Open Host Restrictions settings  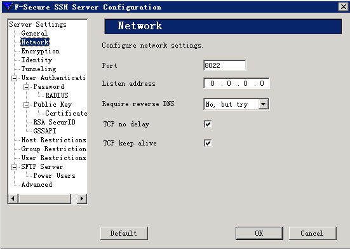click(53, 140)
